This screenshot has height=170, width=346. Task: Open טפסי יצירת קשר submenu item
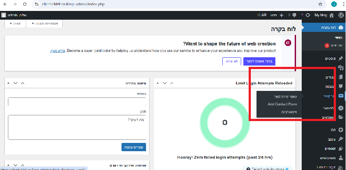285,97
